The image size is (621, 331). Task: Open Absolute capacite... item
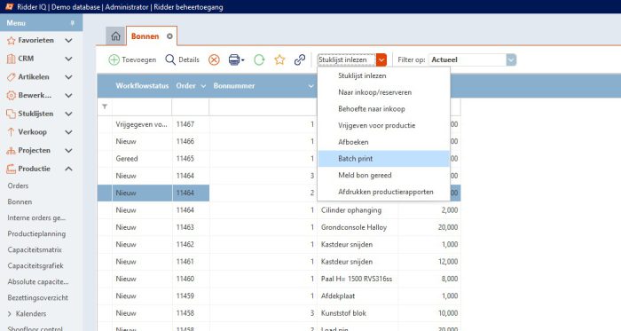click(38, 281)
